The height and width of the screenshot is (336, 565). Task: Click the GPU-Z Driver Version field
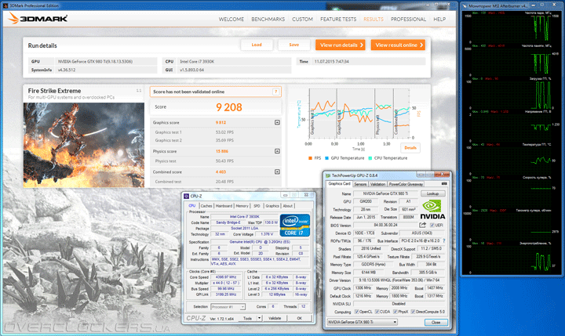399,280
